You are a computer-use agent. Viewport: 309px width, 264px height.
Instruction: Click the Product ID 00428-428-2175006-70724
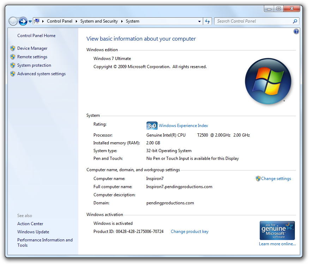[128, 232]
